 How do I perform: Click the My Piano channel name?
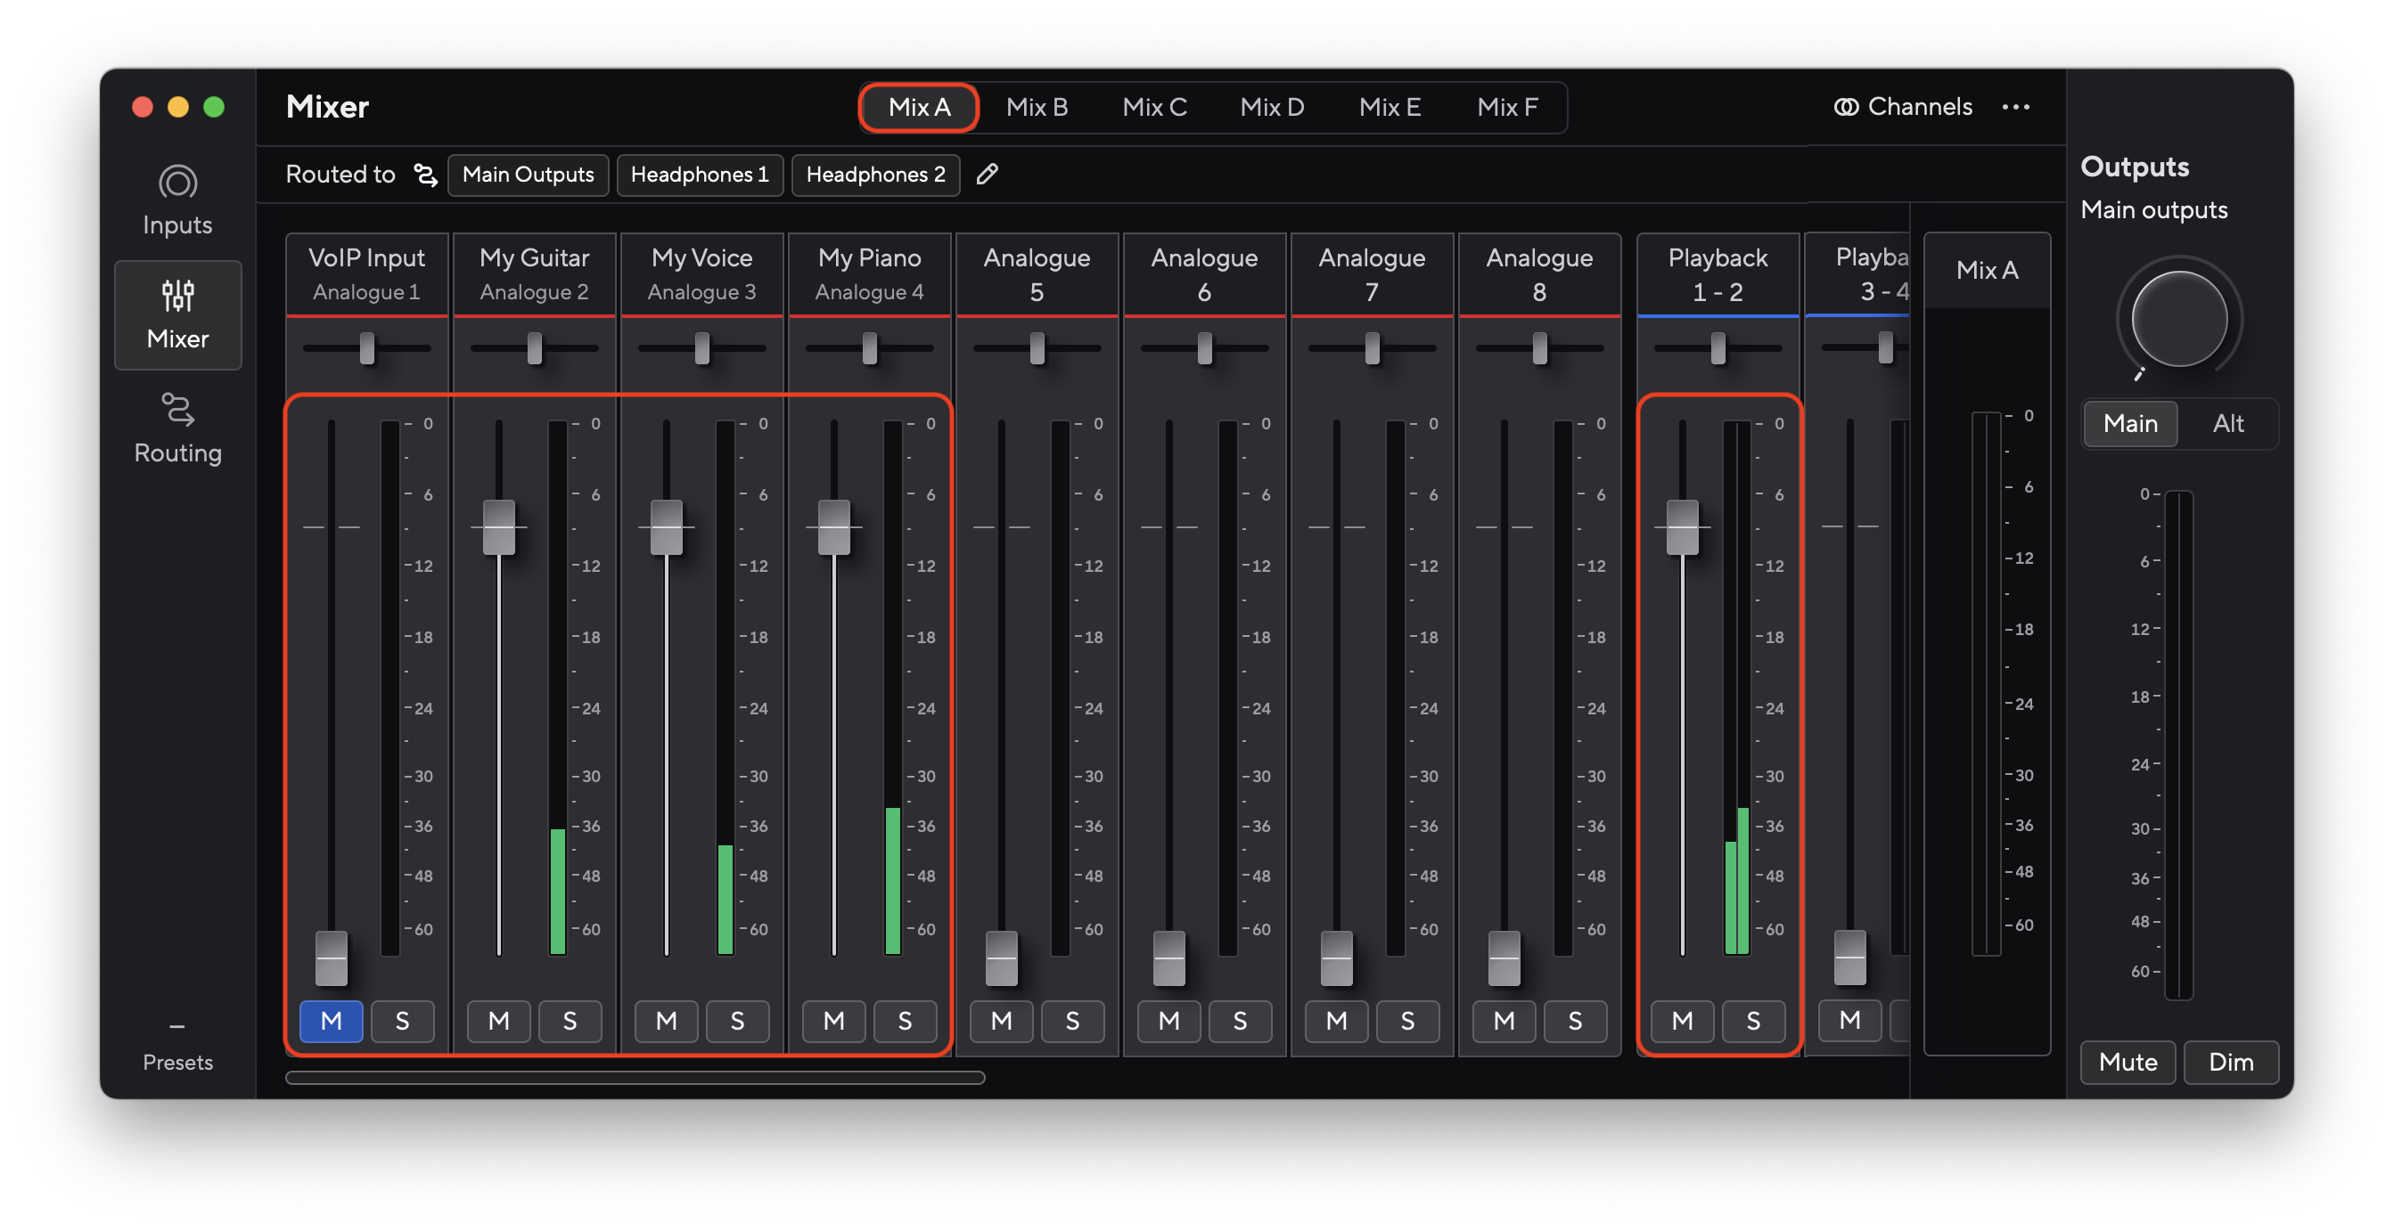point(869,257)
